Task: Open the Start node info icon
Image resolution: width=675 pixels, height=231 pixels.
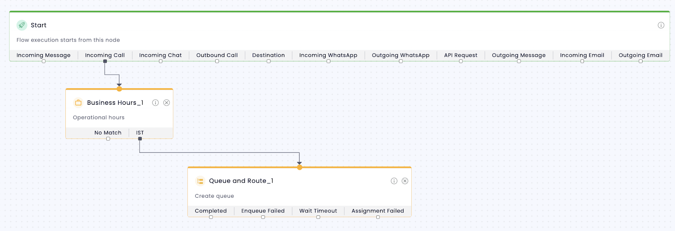Action: point(661,25)
